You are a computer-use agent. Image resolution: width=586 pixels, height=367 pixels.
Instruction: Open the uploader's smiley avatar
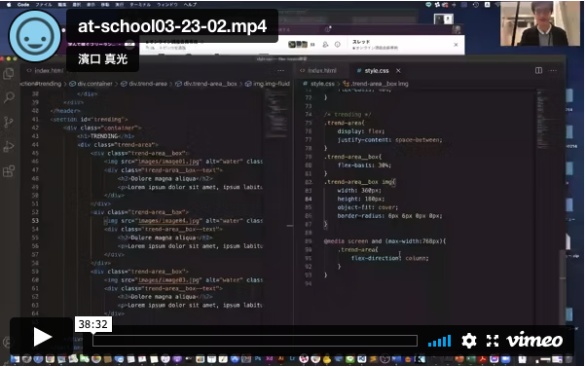[x=35, y=36]
